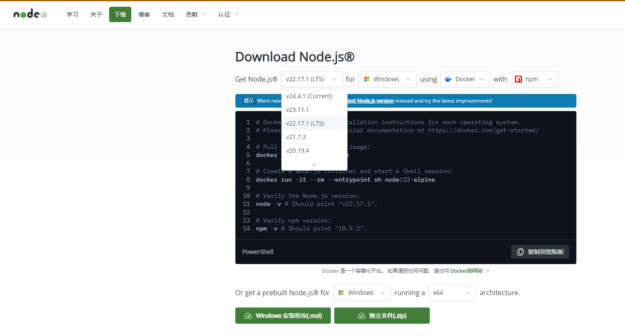Download 独立文件(.zip)

[x=382, y=316]
